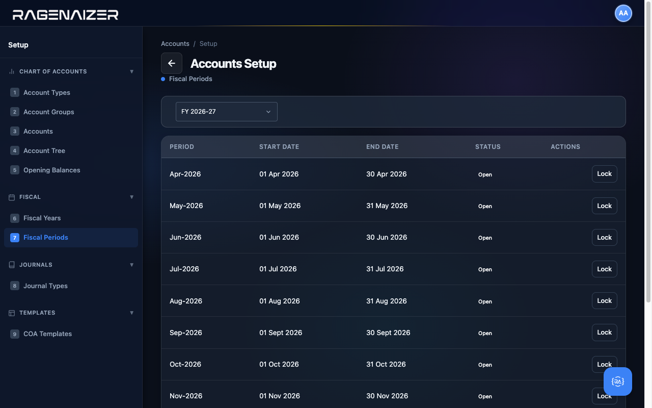
Task: Click the End Date column header
Action: [383, 147]
